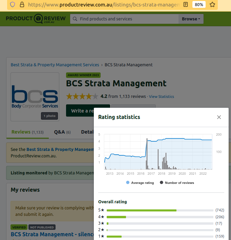The image size is (231, 240).
Task: Click the search magnifier icon
Action: click(75, 19)
